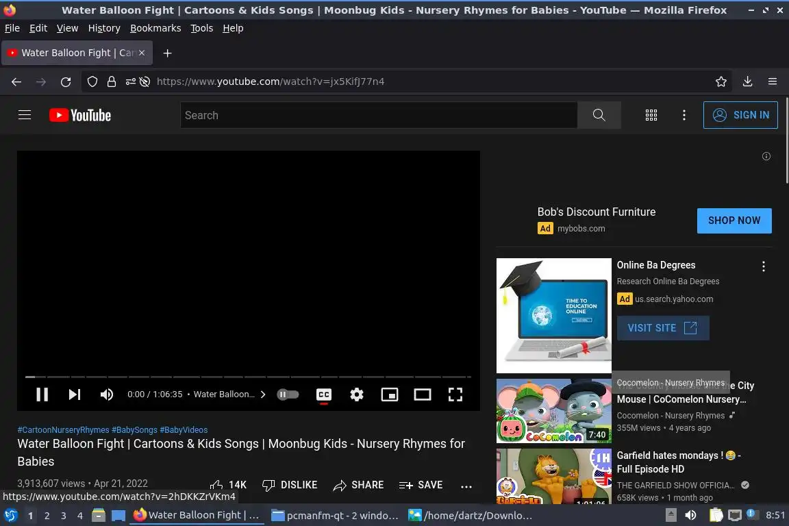Switch to theater mode
789x526 pixels.
pos(422,394)
